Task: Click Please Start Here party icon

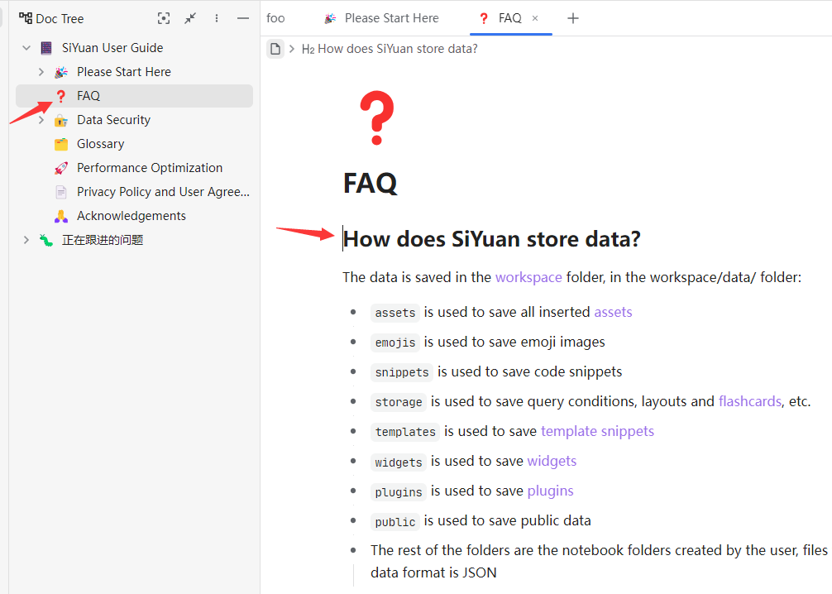Action: [61, 72]
